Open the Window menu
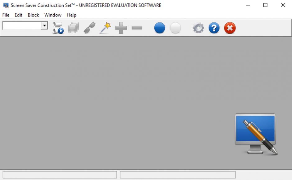This screenshot has width=292, height=180. coord(53,15)
